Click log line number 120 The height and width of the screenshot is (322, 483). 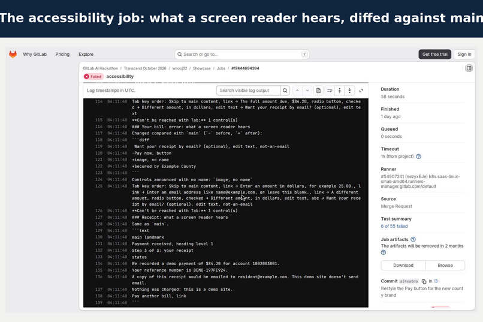coord(98,153)
